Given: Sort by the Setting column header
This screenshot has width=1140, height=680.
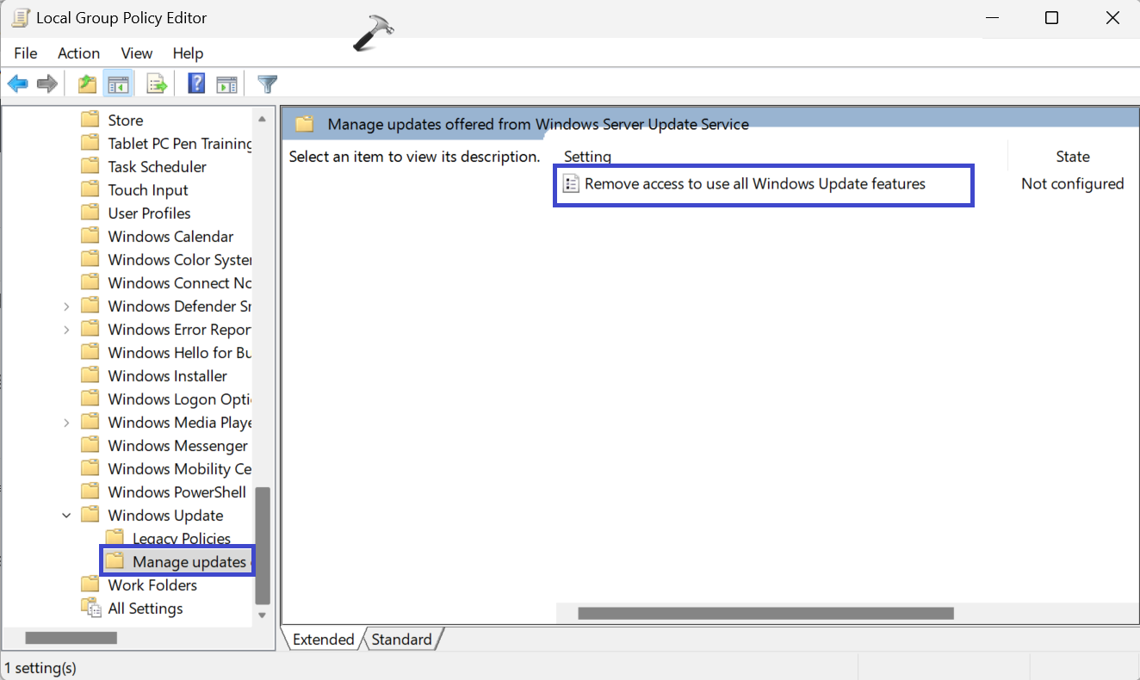Looking at the screenshot, I should coord(587,157).
